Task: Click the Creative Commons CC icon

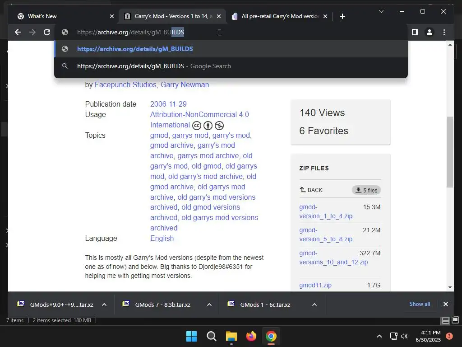Action: pyautogui.click(x=197, y=126)
